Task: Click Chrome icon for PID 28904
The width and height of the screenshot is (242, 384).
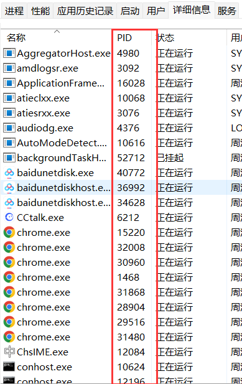Action: [9, 307]
